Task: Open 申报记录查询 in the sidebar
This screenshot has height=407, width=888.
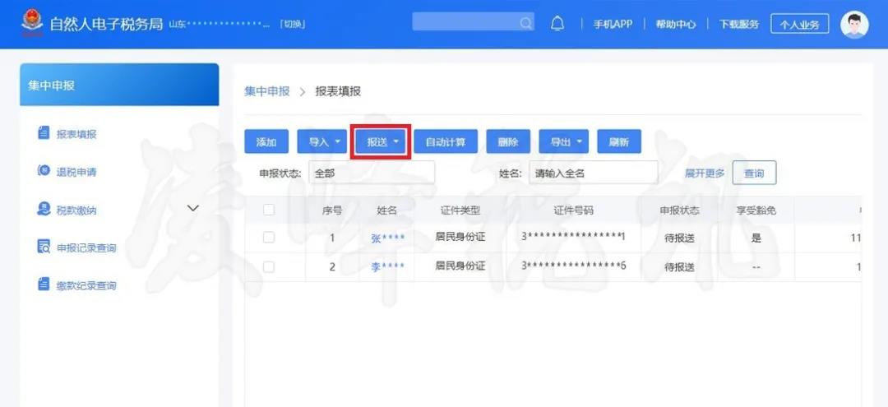Action: pyautogui.click(x=86, y=248)
